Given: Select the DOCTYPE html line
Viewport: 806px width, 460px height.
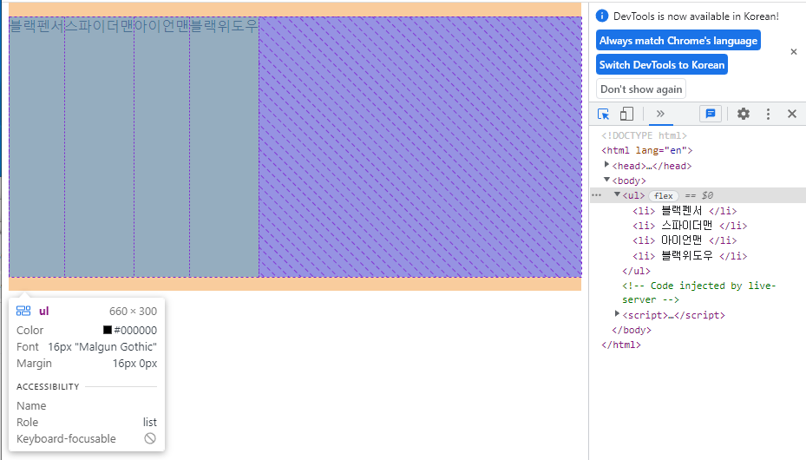Looking at the screenshot, I should click(x=644, y=135).
